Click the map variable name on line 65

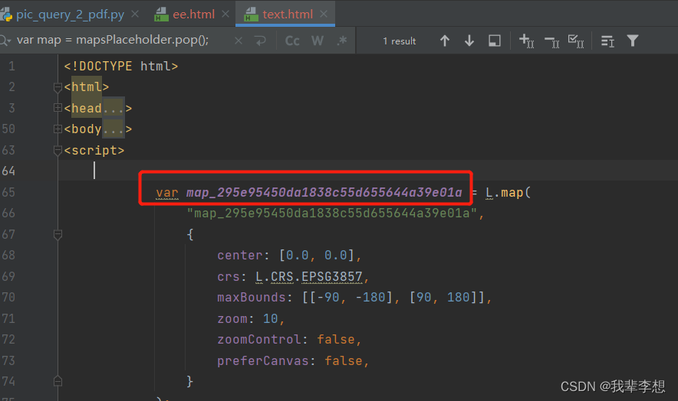tap(324, 193)
